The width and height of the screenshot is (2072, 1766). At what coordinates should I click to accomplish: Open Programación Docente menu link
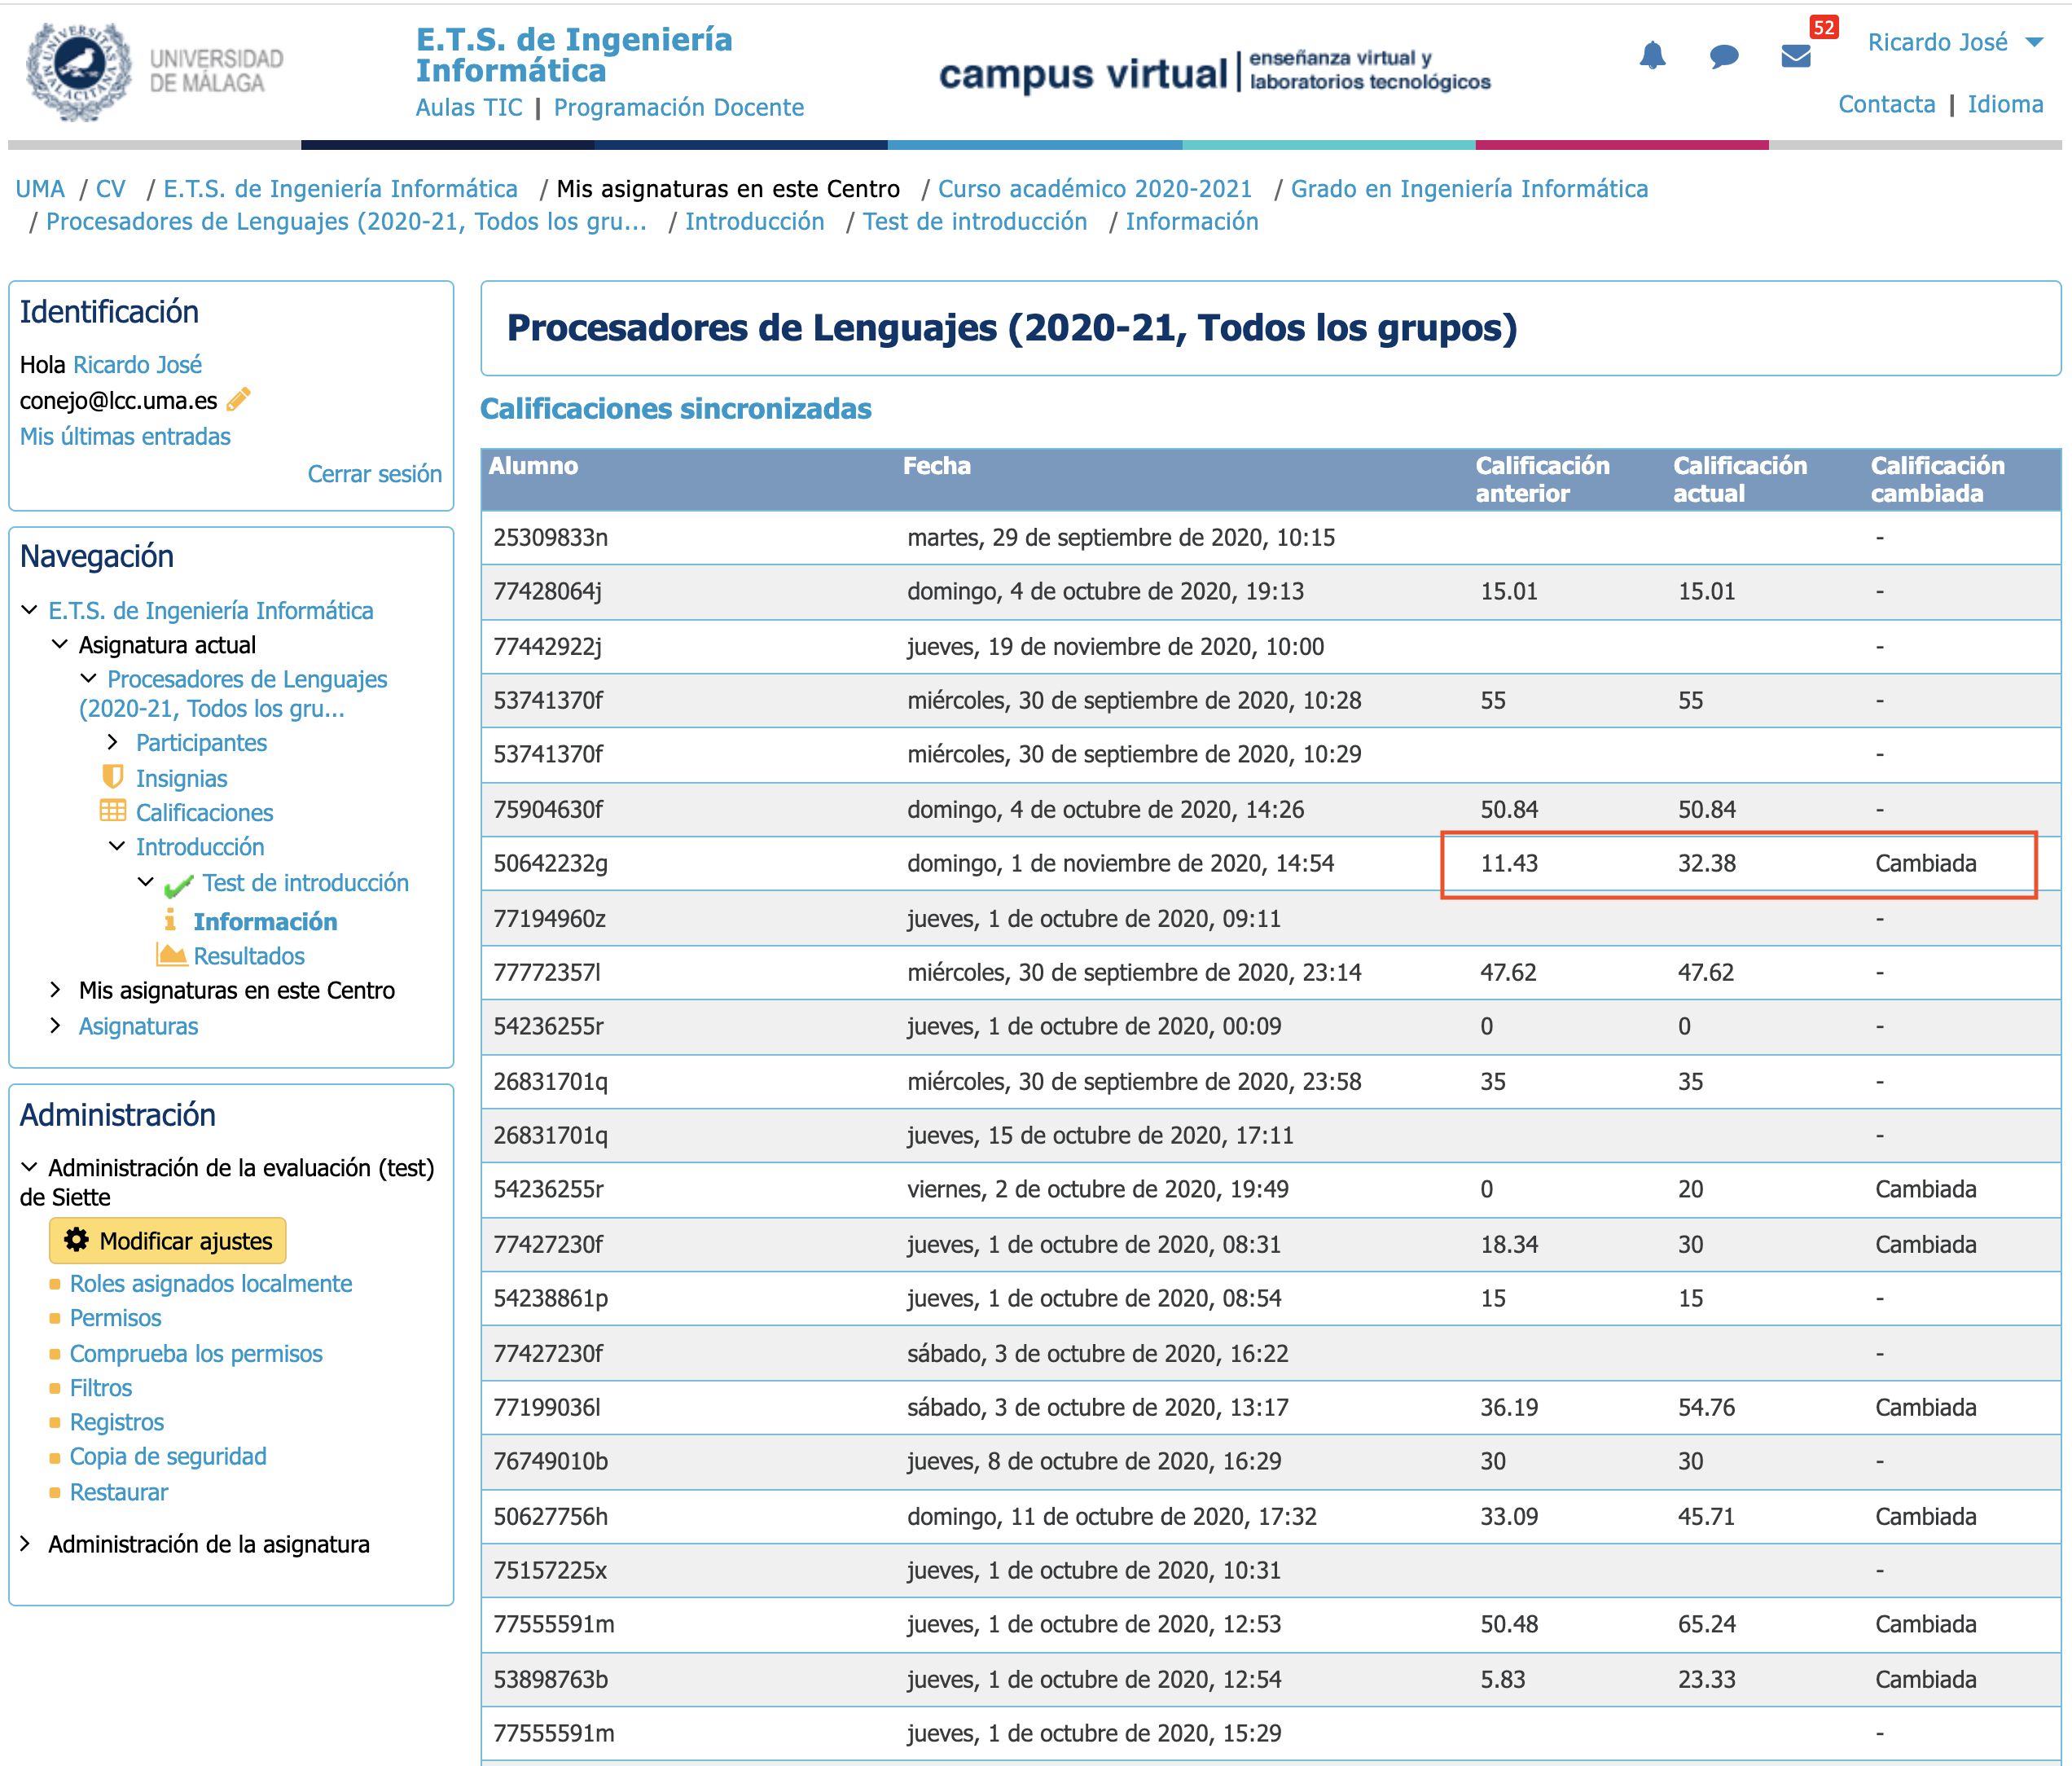click(x=678, y=107)
